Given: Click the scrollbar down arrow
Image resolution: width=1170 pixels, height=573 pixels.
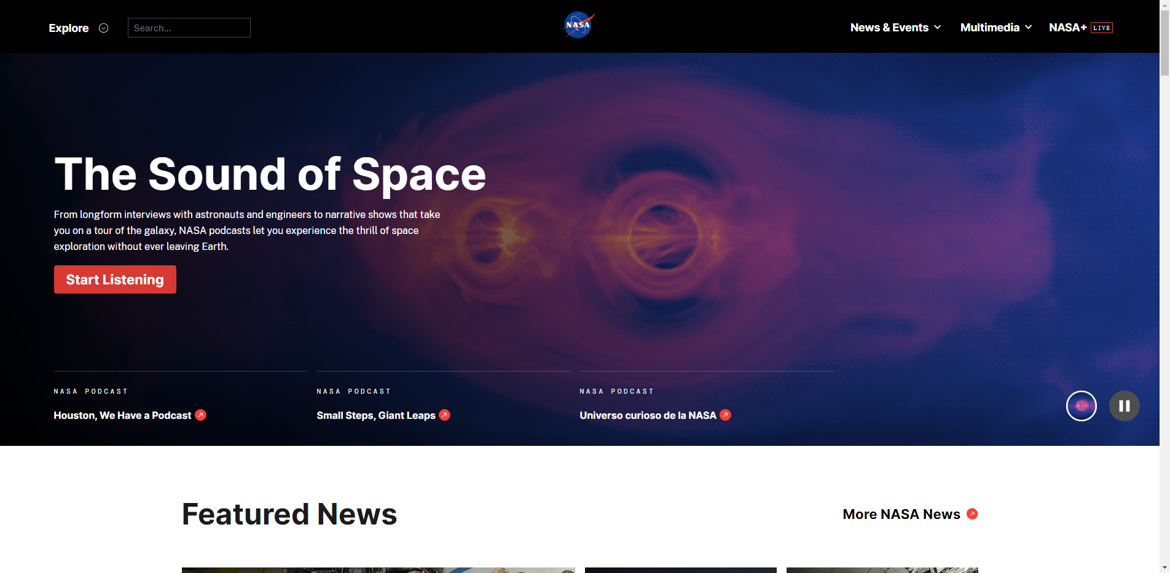Looking at the screenshot, I should [1164, 567].
